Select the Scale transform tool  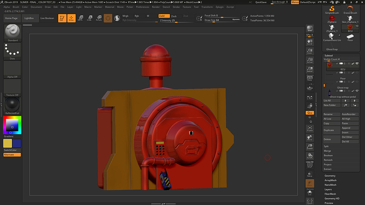tap(89, 18)
